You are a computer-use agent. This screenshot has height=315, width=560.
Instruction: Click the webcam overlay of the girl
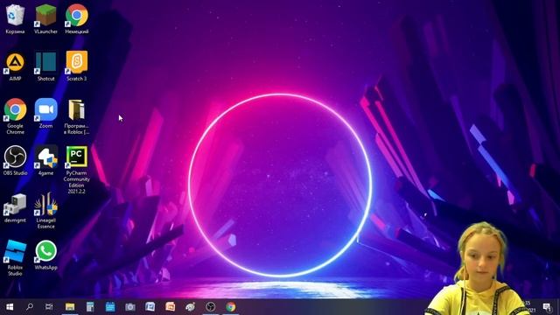pos(479,269)
